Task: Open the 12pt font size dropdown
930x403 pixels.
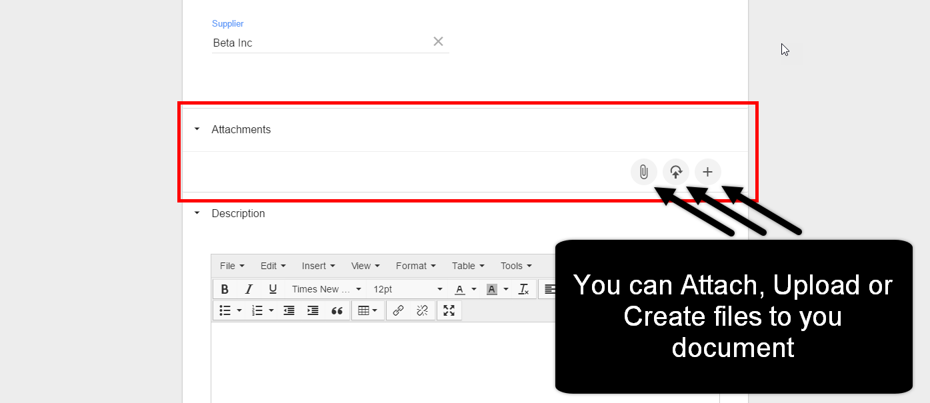Action: coord(407,289)
